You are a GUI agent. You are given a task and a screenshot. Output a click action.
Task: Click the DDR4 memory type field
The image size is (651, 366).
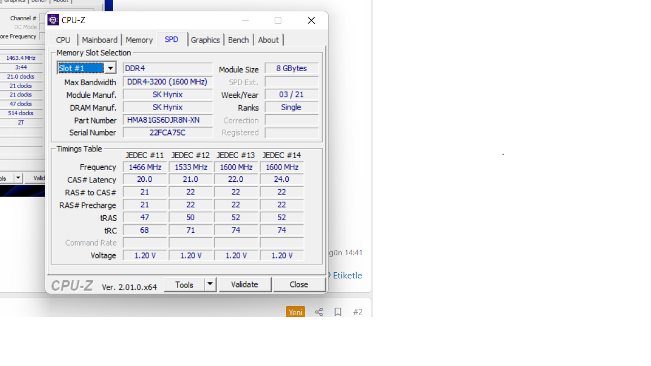tap(168, 68)
